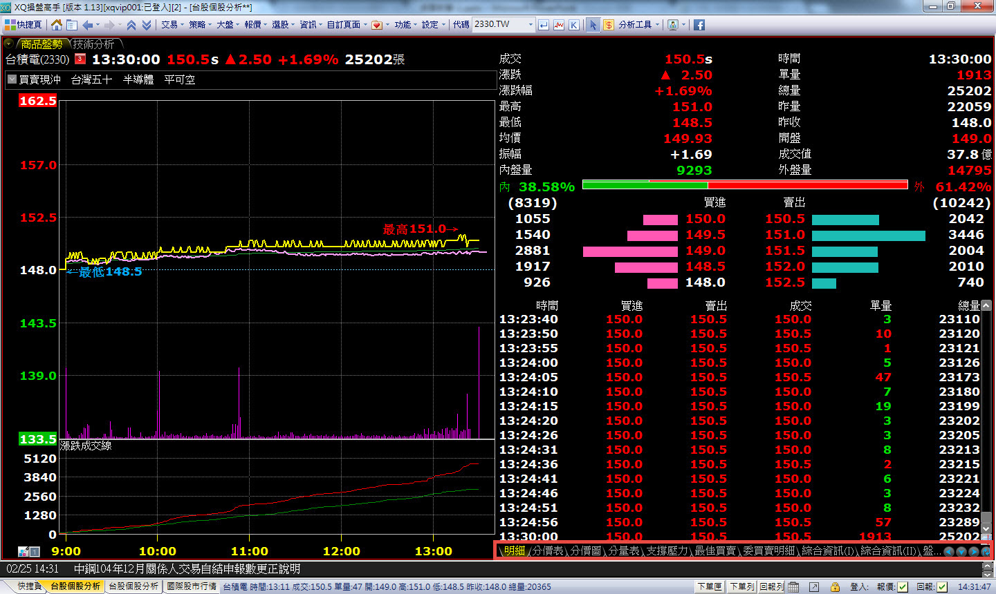The height and width of the screenshot is (594, 996).
Task: Click the inner/outer volume ratio bar
Action: point(744,185)
